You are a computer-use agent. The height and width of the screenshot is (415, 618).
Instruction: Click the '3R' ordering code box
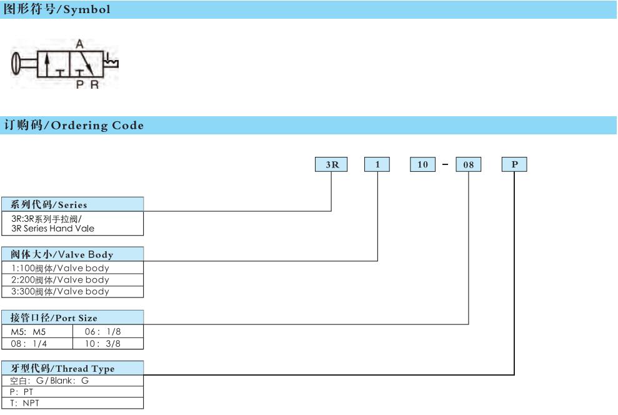(331, 164)
